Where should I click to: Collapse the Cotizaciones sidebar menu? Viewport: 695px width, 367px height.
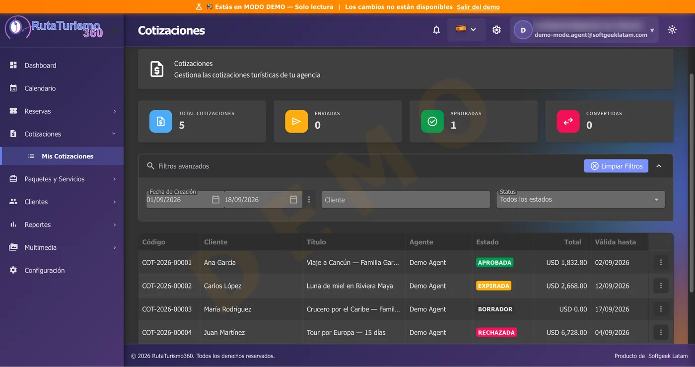(62, 134)
